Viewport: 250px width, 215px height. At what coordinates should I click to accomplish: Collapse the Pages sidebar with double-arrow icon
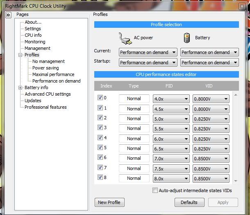point(8,15)
